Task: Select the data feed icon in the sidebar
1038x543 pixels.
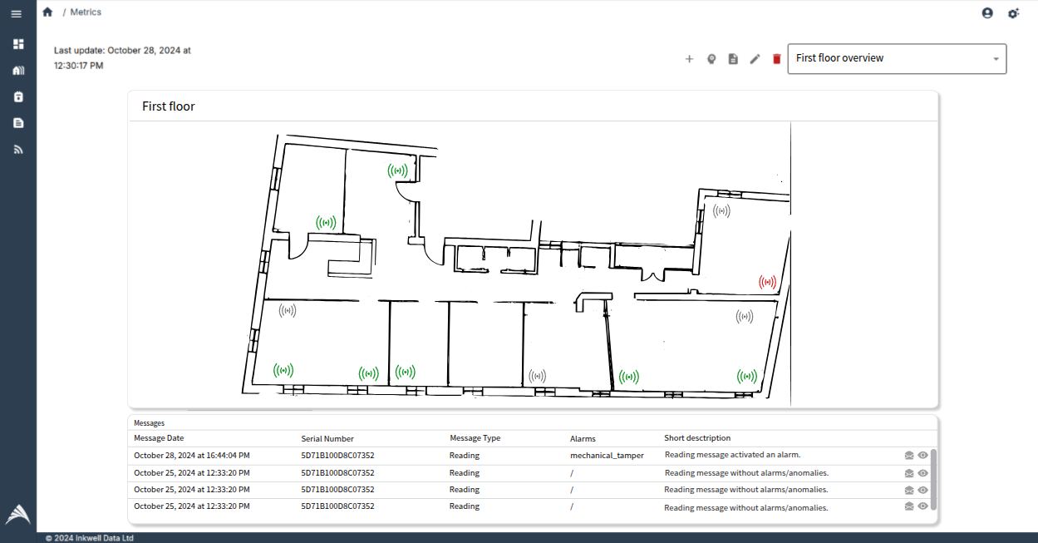Action: [17, 149]
